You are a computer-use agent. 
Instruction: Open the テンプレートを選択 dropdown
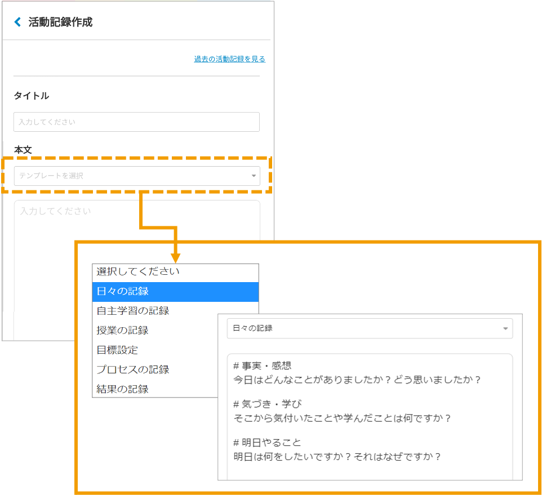[x=137, y=176]
